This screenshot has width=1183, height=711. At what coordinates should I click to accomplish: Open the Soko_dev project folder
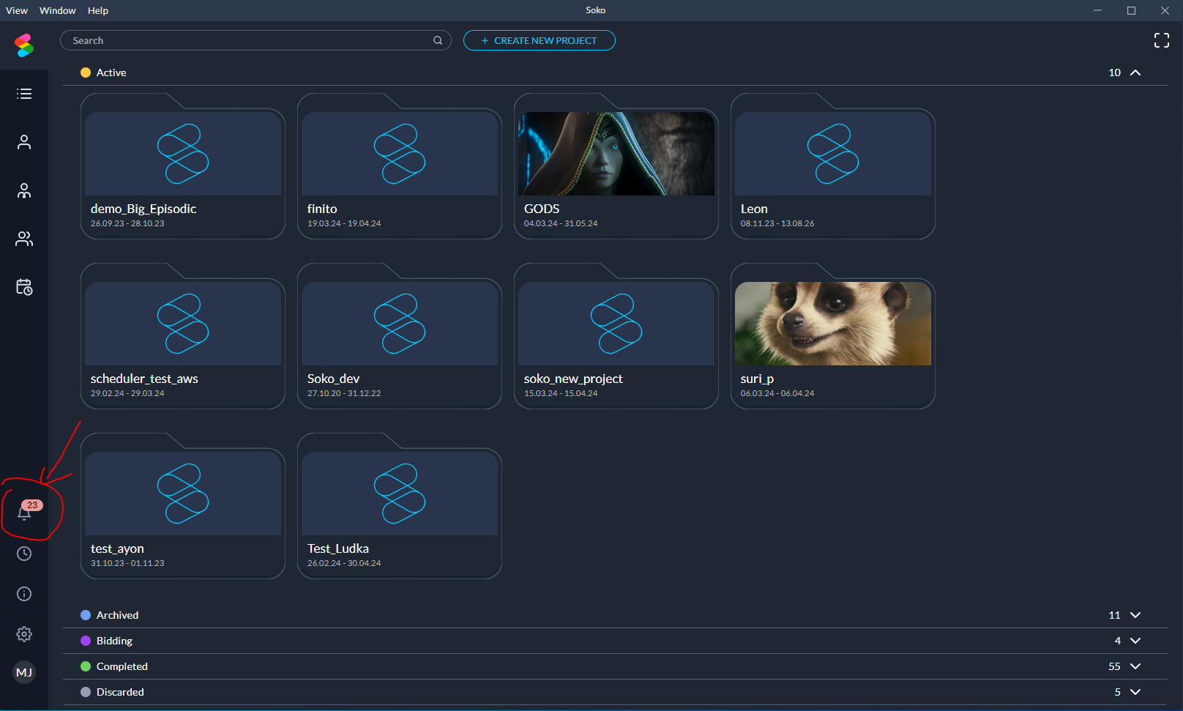[x=400, y=336]
